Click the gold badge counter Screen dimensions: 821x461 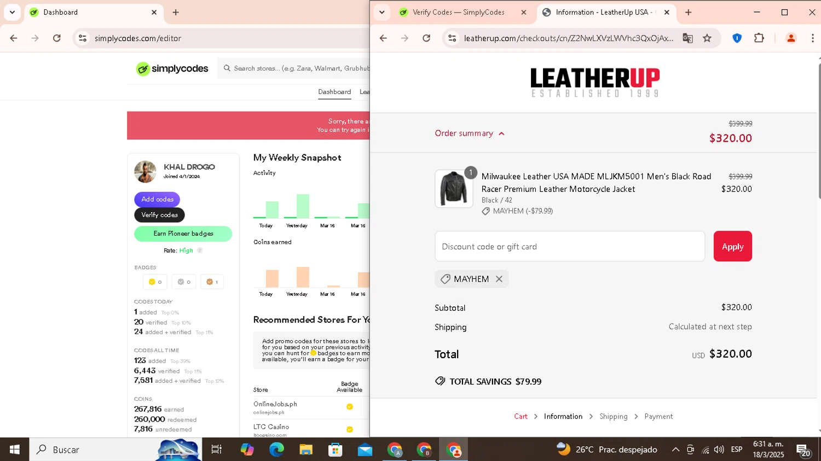pos(155,282)
